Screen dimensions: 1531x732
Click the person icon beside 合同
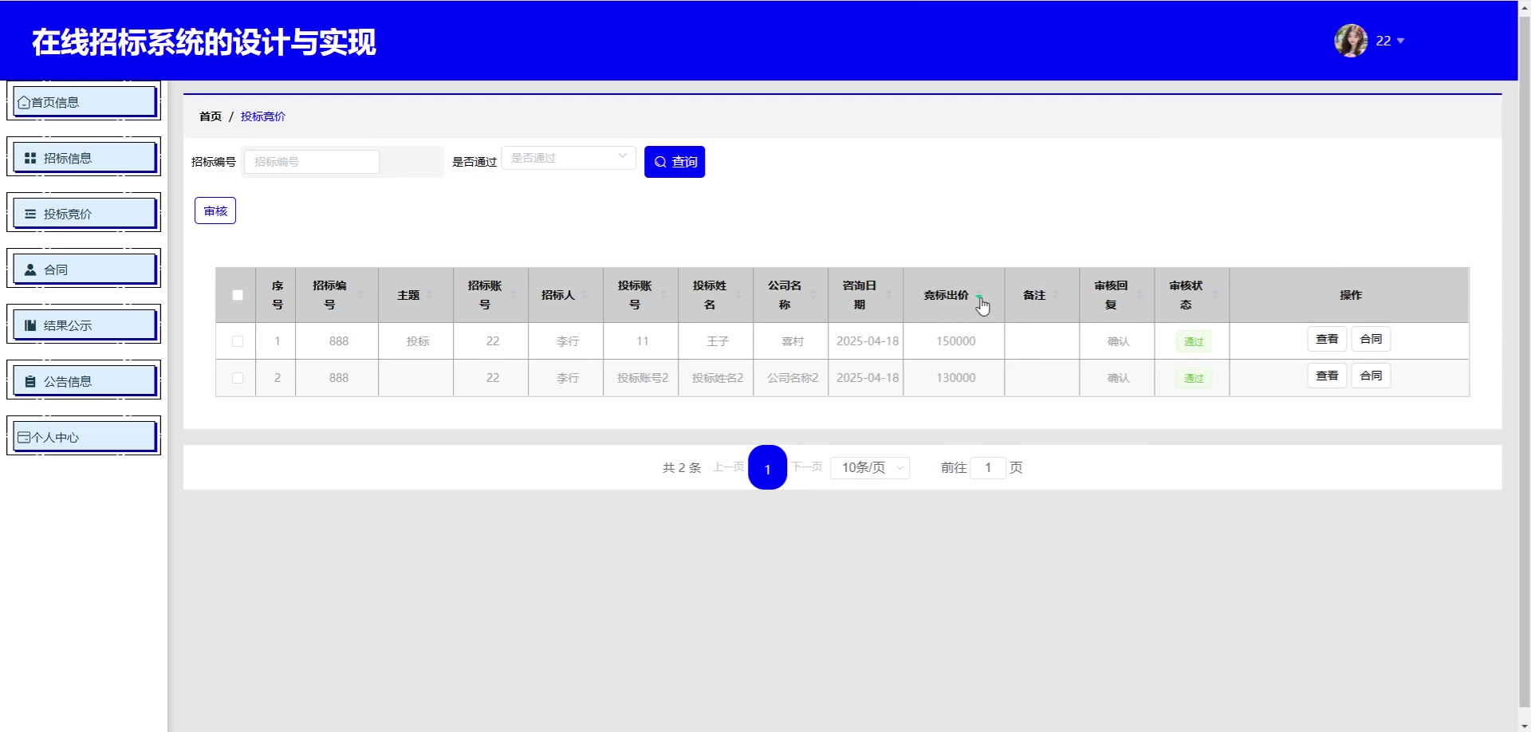click(x=30, y=270)
